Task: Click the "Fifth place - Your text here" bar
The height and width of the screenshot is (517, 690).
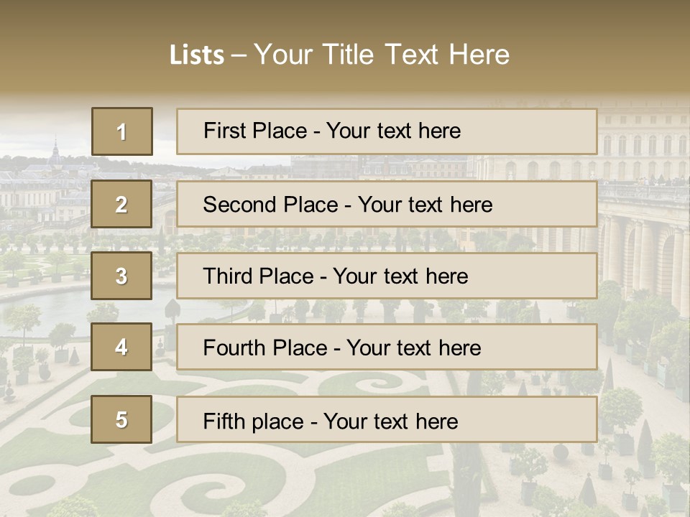Action: [x=387, y=420]
